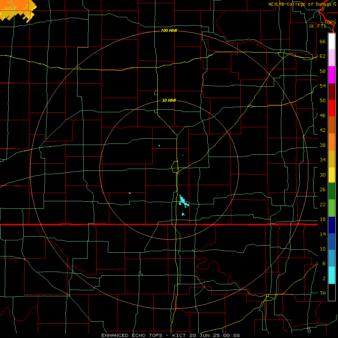
Task: Click the dark green 30 kft swatch
Action: [332, 191]
